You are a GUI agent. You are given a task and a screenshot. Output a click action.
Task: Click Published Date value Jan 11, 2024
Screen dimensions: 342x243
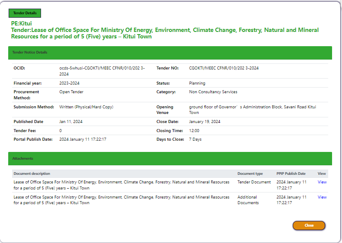pyautogui.click(x=71, y=122)
